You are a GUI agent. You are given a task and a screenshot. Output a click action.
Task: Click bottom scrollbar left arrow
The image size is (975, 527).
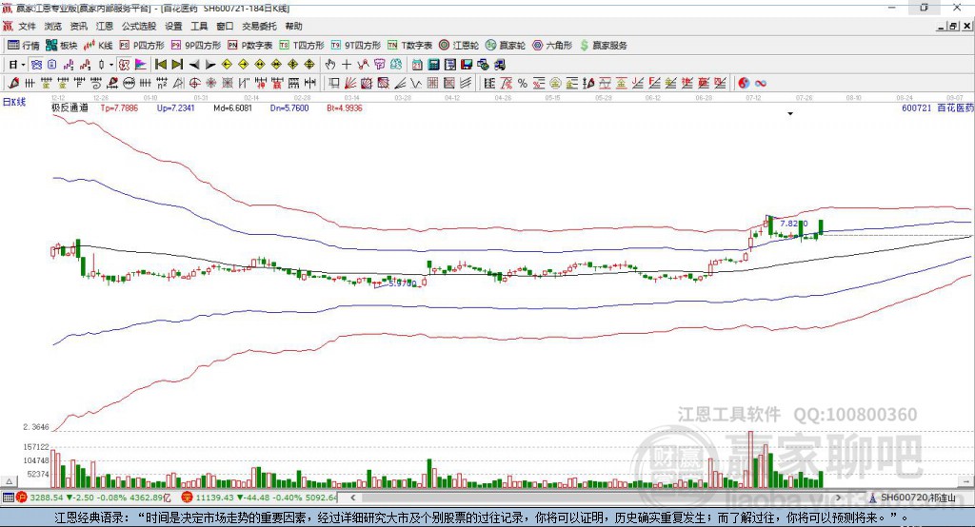[353, 498]
